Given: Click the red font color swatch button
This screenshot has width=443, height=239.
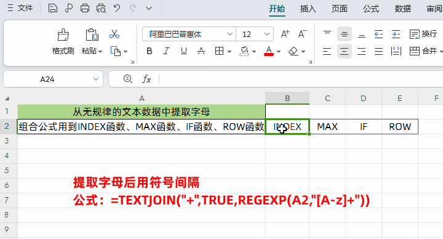Looking at the screenshot, I should coord(269,51).
